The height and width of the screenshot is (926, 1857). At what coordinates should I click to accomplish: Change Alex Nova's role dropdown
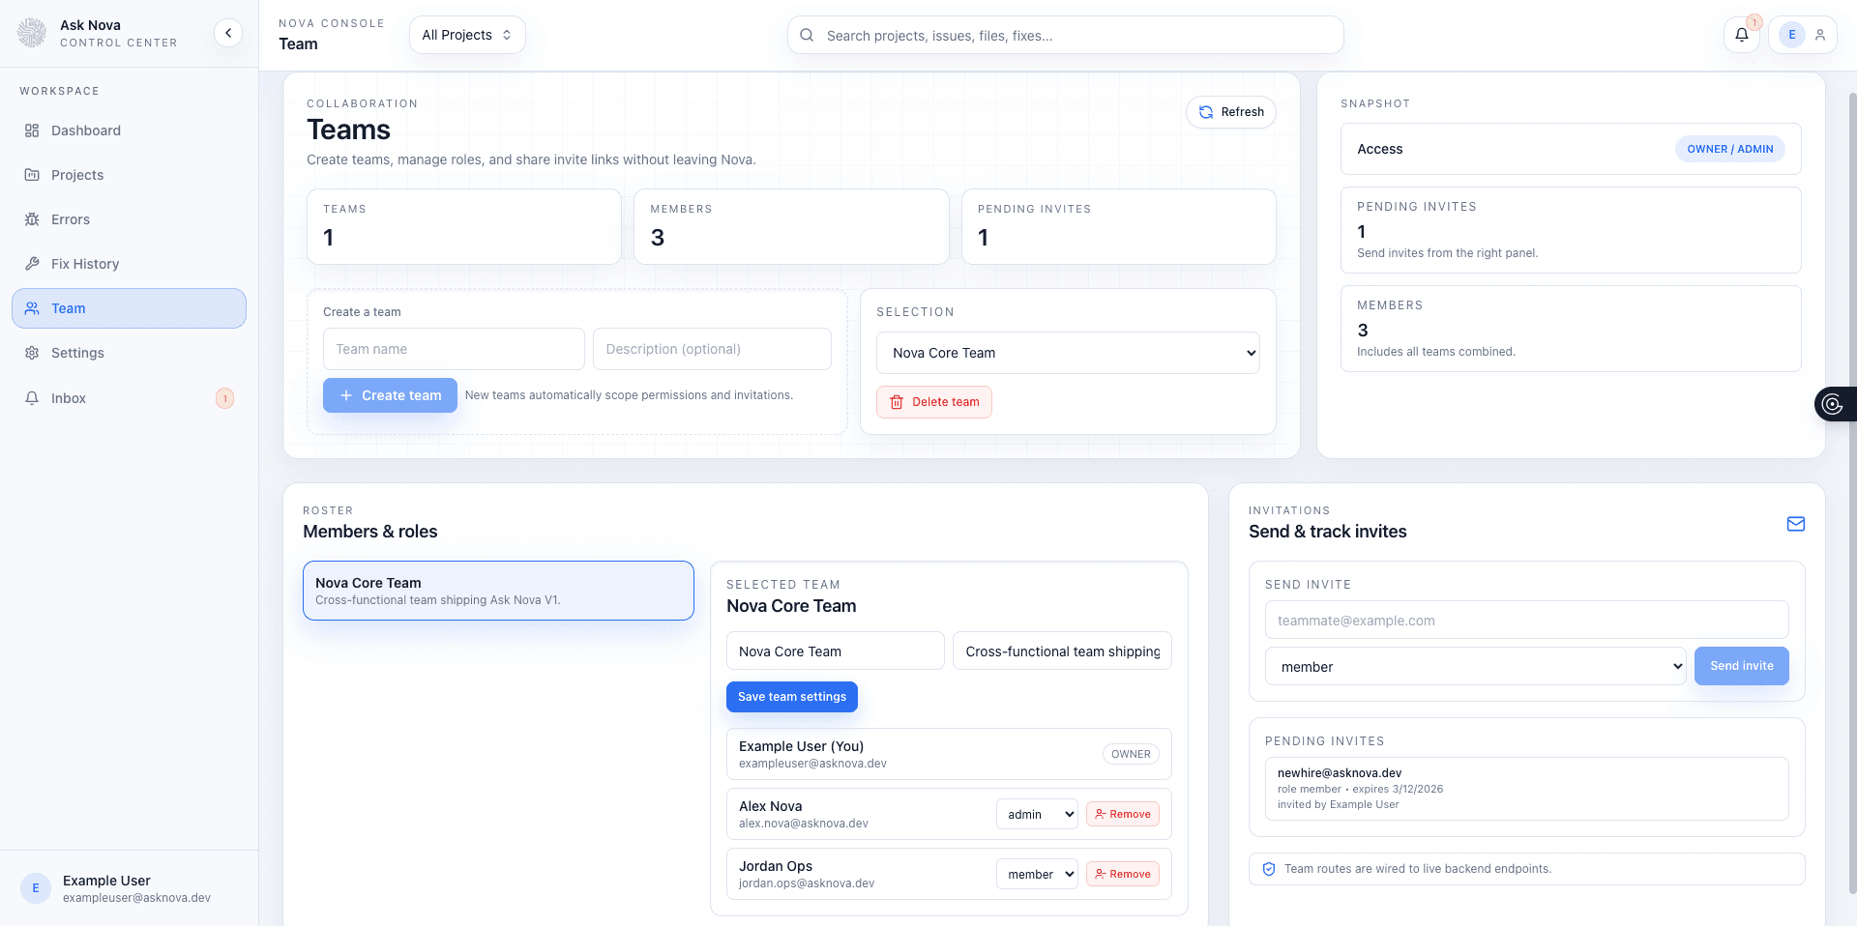[1036, 814]
